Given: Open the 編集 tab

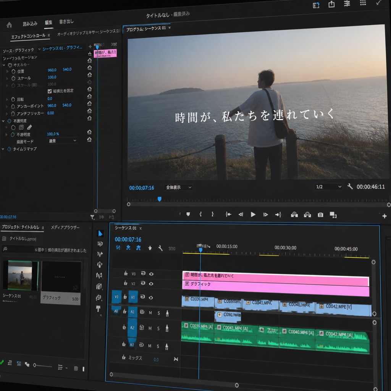Looking at the screenshot, I should [48, 23].
